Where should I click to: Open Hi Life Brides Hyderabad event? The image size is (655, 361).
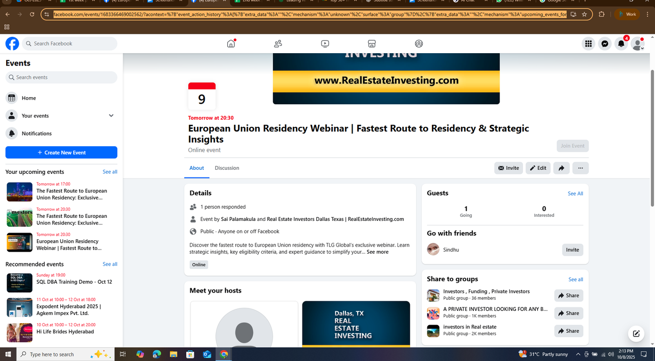coord(61,332)
